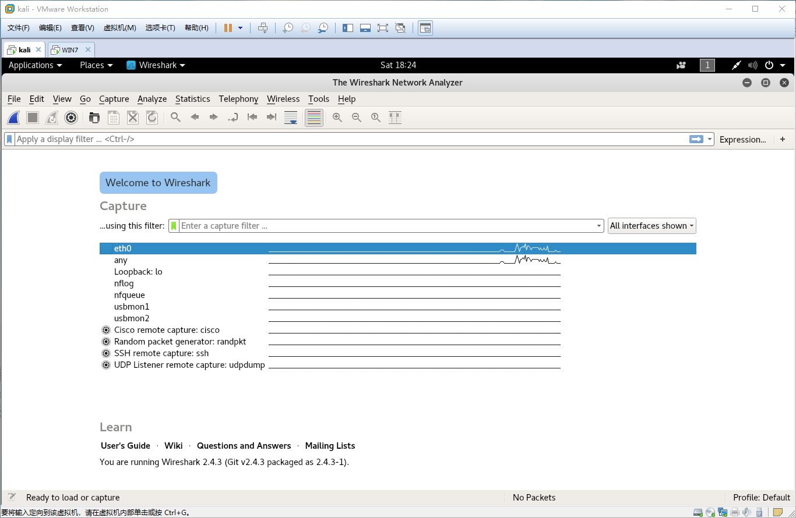Open the Wiki link
Screen dimensions: 796x518
coord(174,446)
